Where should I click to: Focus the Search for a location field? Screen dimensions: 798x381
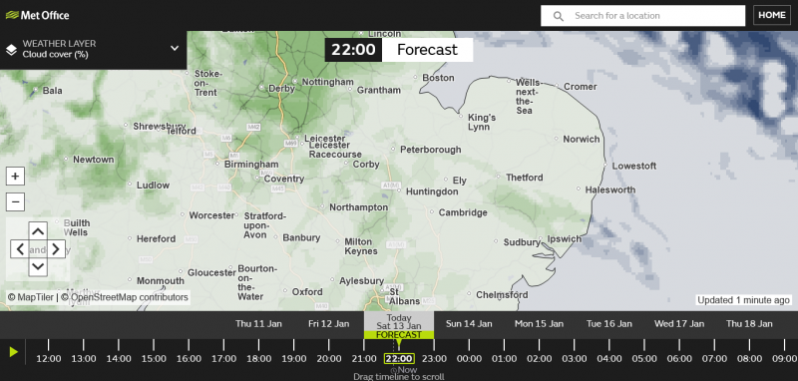(642, 16)
